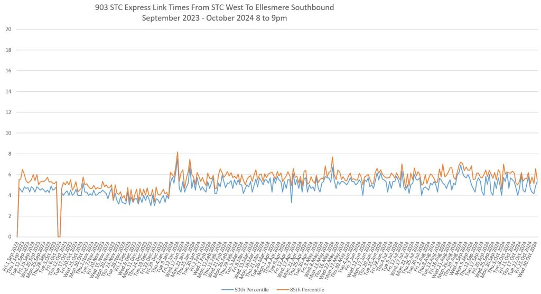541x294 pixels.
Task: Select the blue 50th Percentile legend line
Action: pyautogui.click(x=227, y=290)
